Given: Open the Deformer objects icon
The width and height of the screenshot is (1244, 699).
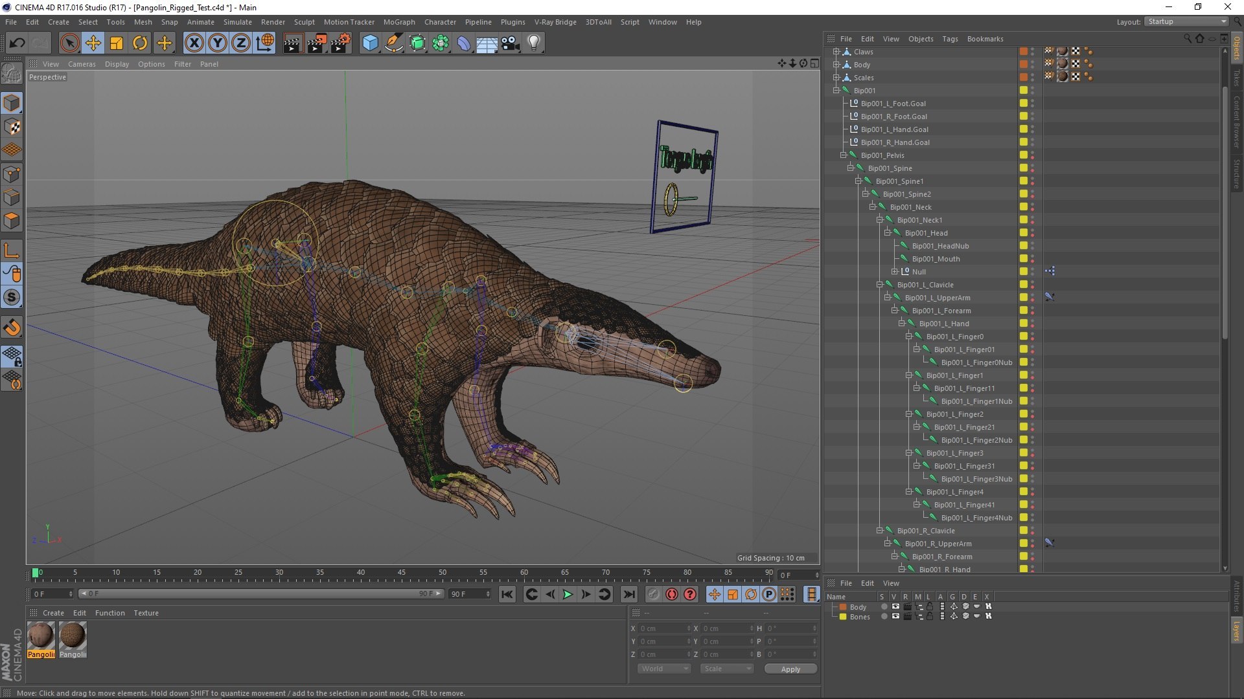Looking at the screenshot, I should click(x=464, y=43).
